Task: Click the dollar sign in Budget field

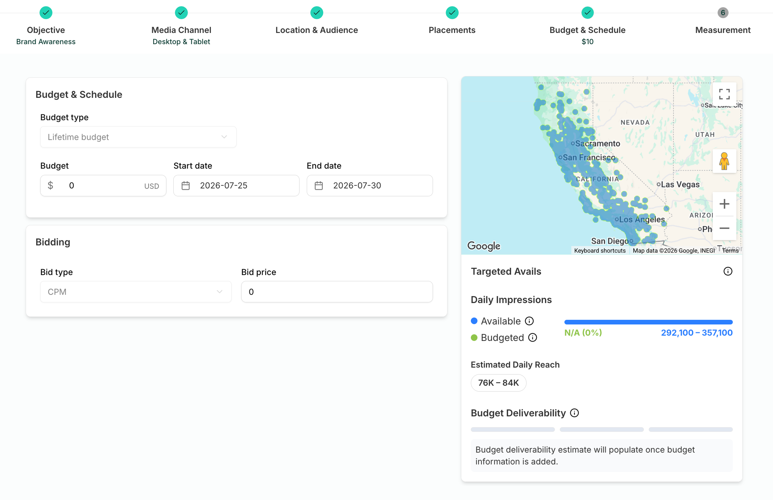Action: pos(50,185)
